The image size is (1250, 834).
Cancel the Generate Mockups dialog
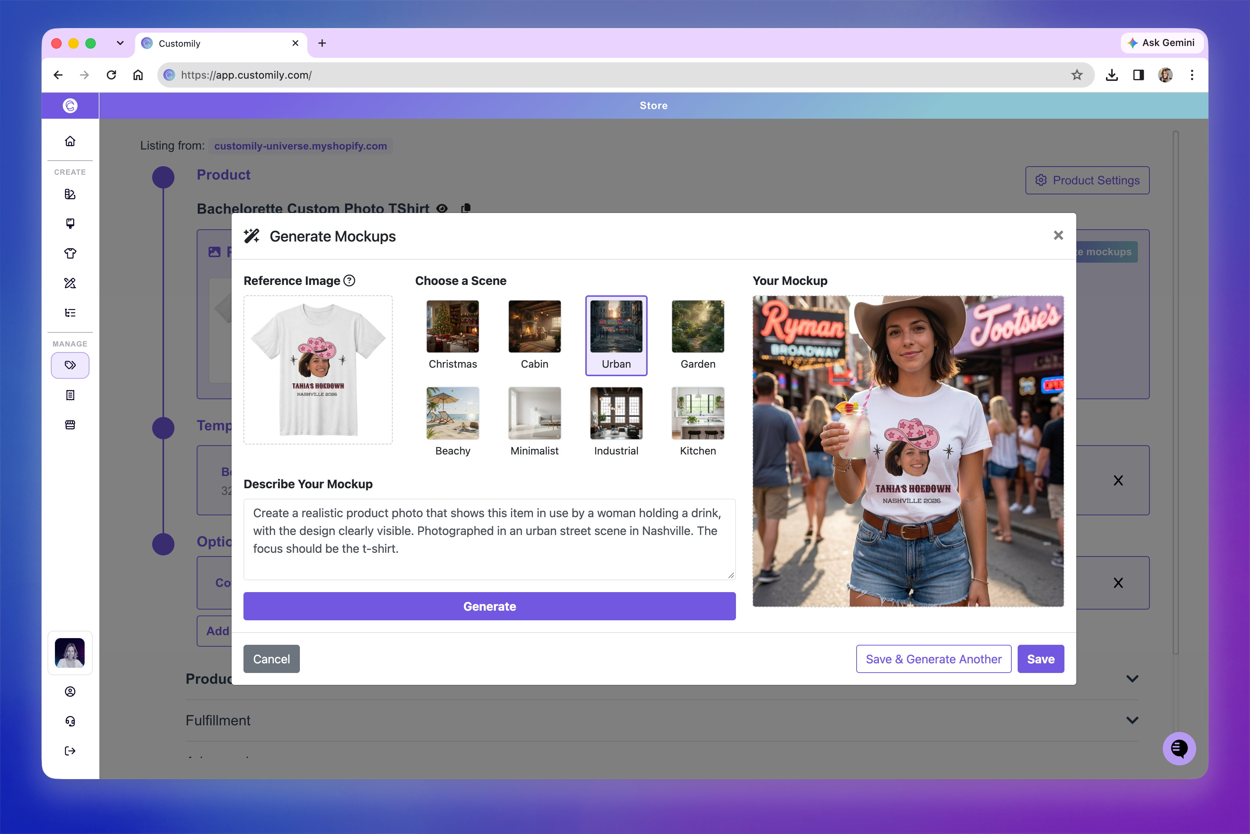pos(271,659)
